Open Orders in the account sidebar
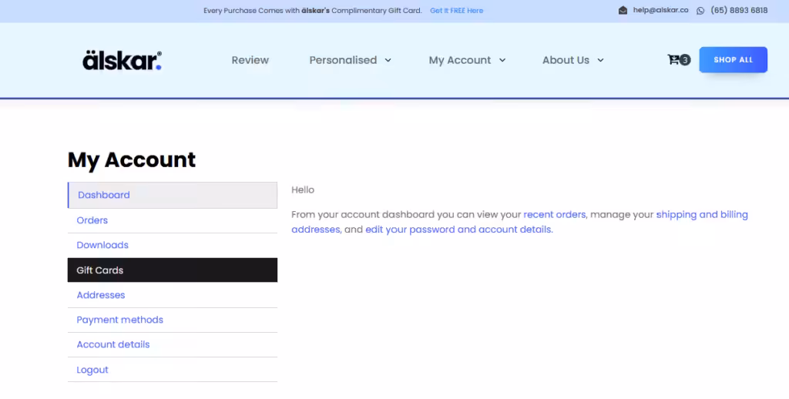This screenshot has width=789, height=399. pos(92,220)
